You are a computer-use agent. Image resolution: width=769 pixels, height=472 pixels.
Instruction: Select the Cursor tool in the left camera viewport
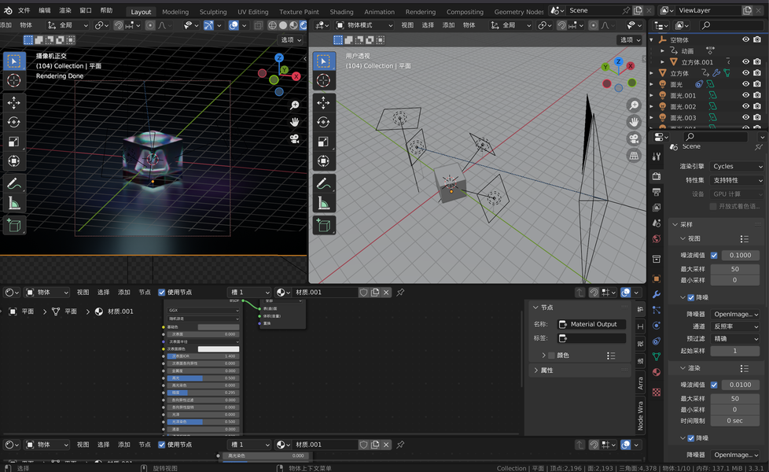point(13,80)
